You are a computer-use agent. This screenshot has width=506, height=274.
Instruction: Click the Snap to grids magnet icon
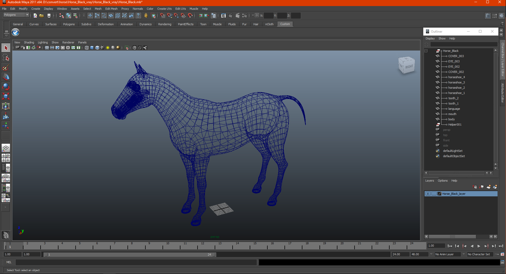[x=163, y=16]
